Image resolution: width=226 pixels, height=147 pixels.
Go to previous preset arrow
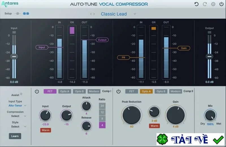[91, 14]
